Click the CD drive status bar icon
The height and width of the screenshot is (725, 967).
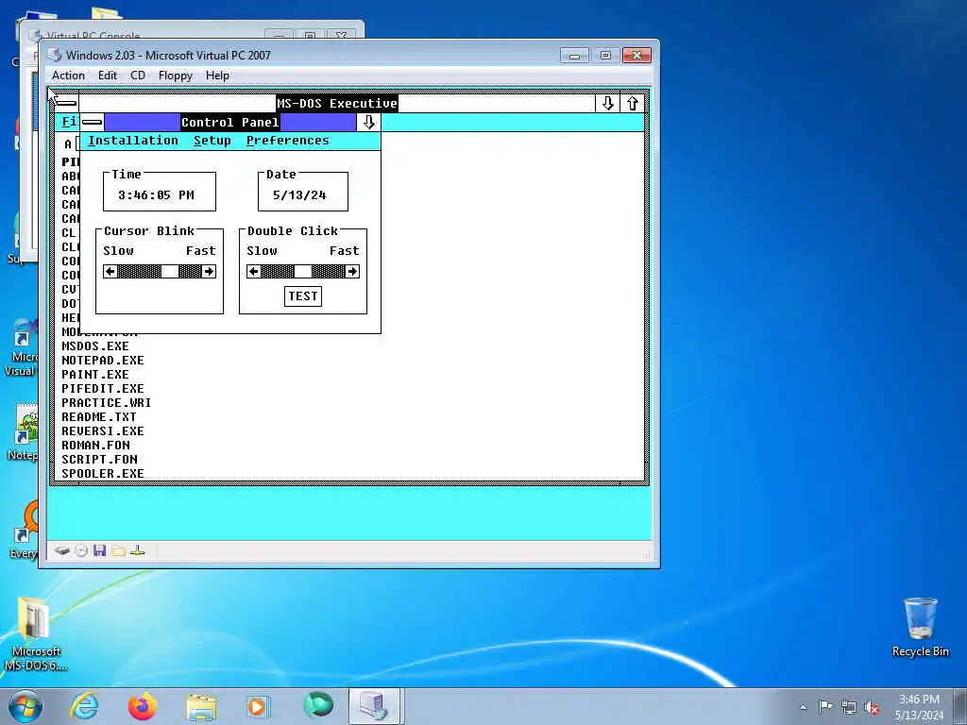pos(81,550)
